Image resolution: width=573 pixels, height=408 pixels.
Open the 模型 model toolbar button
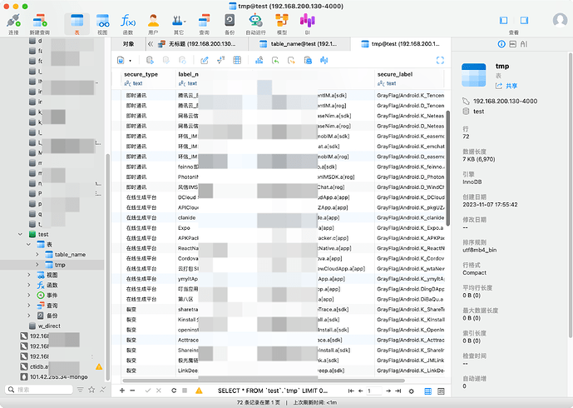tap(282, 24)
